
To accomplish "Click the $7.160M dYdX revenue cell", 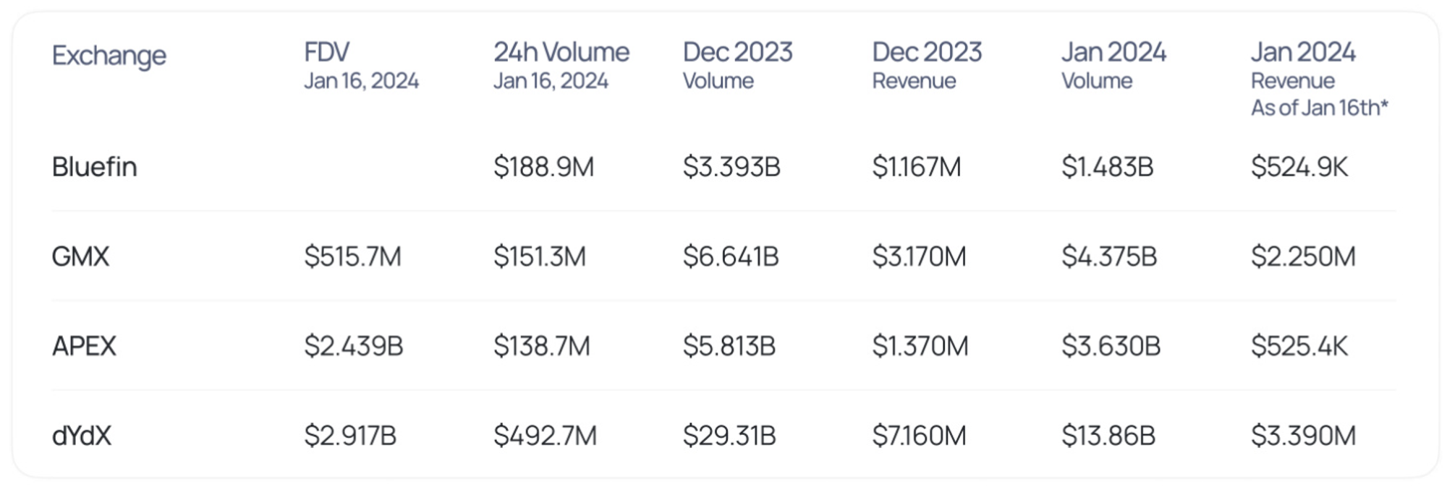I will (x=919, y=436).
